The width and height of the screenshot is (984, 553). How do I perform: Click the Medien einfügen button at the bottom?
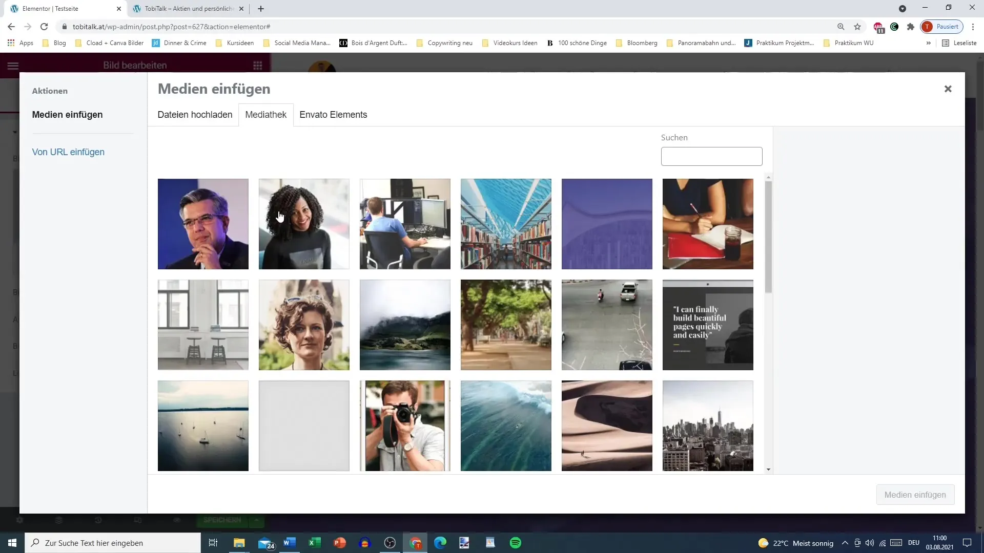(x=915, y=495)
